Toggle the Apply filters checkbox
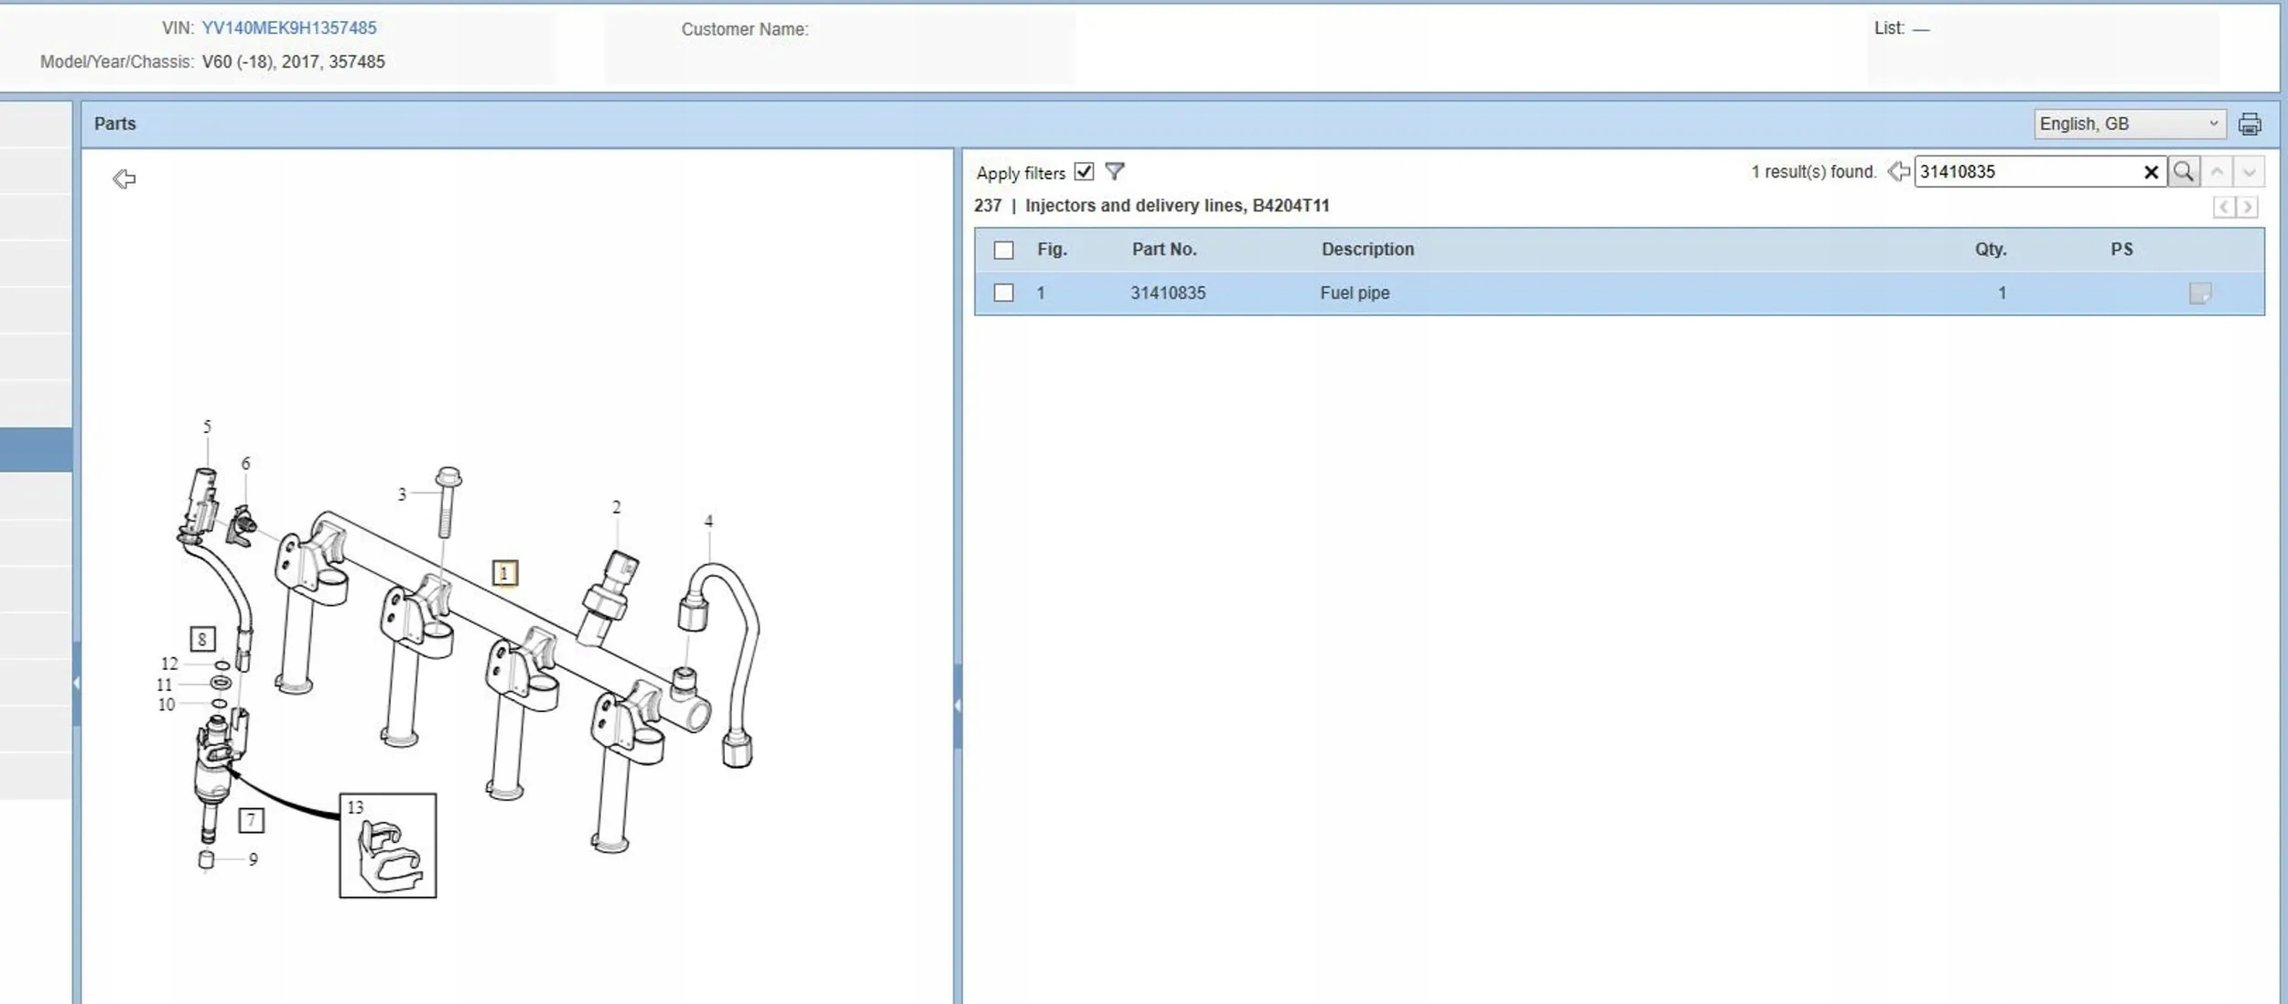Screen dimensions: 2288x1004 click(1084, 171)
